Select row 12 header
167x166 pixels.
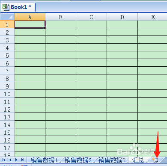(x=7, y=109)
